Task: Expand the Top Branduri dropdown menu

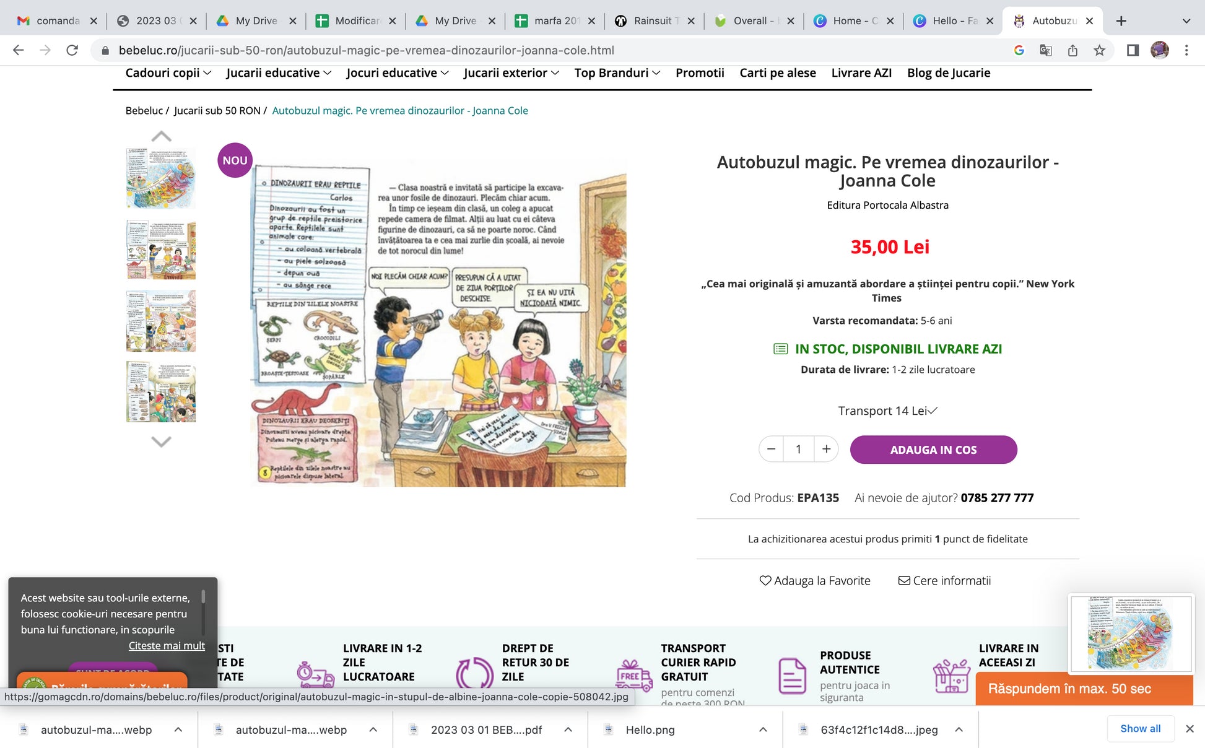Action: [617, 73]
